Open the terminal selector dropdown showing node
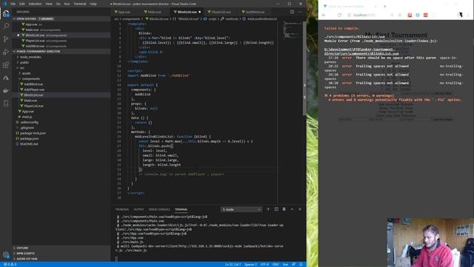Image resolution: width=474 pixels, height=267 pixels. (241, 209)
